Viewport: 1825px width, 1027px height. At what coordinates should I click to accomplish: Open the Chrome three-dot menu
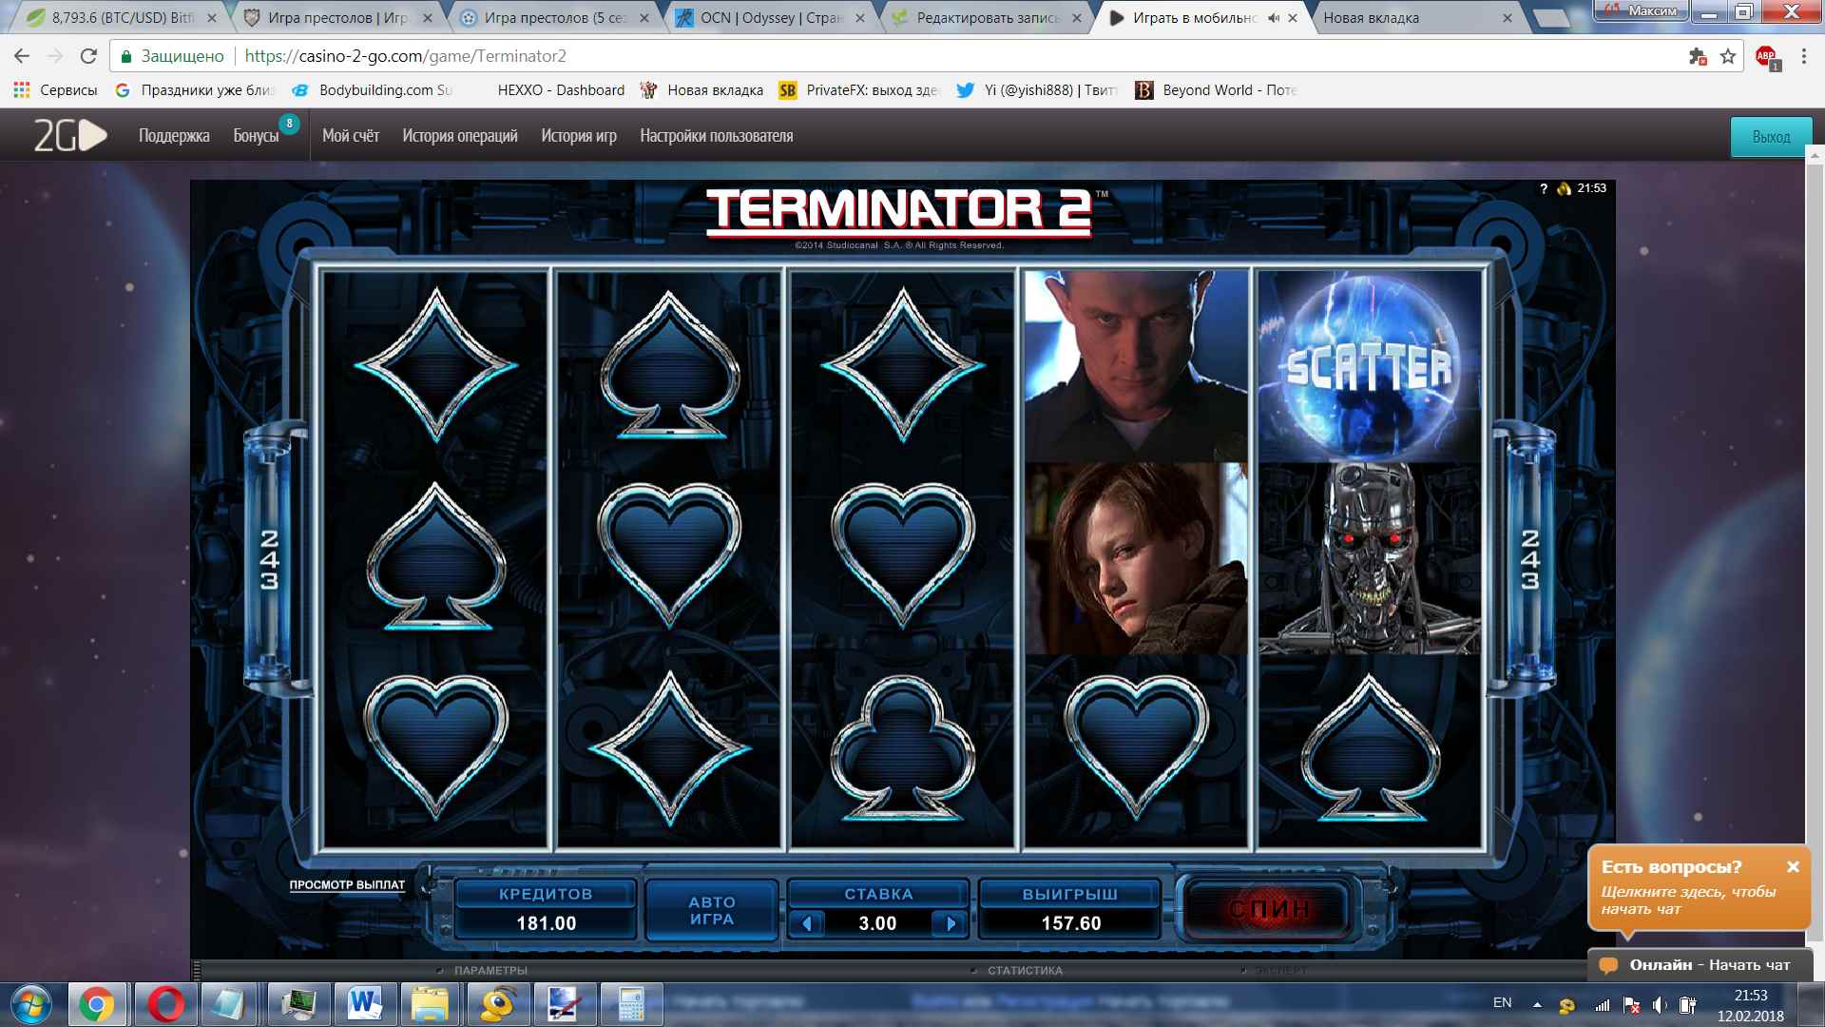coord(1803,56)
